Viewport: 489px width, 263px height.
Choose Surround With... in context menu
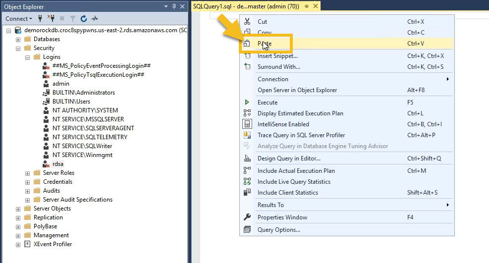(347, 67)
